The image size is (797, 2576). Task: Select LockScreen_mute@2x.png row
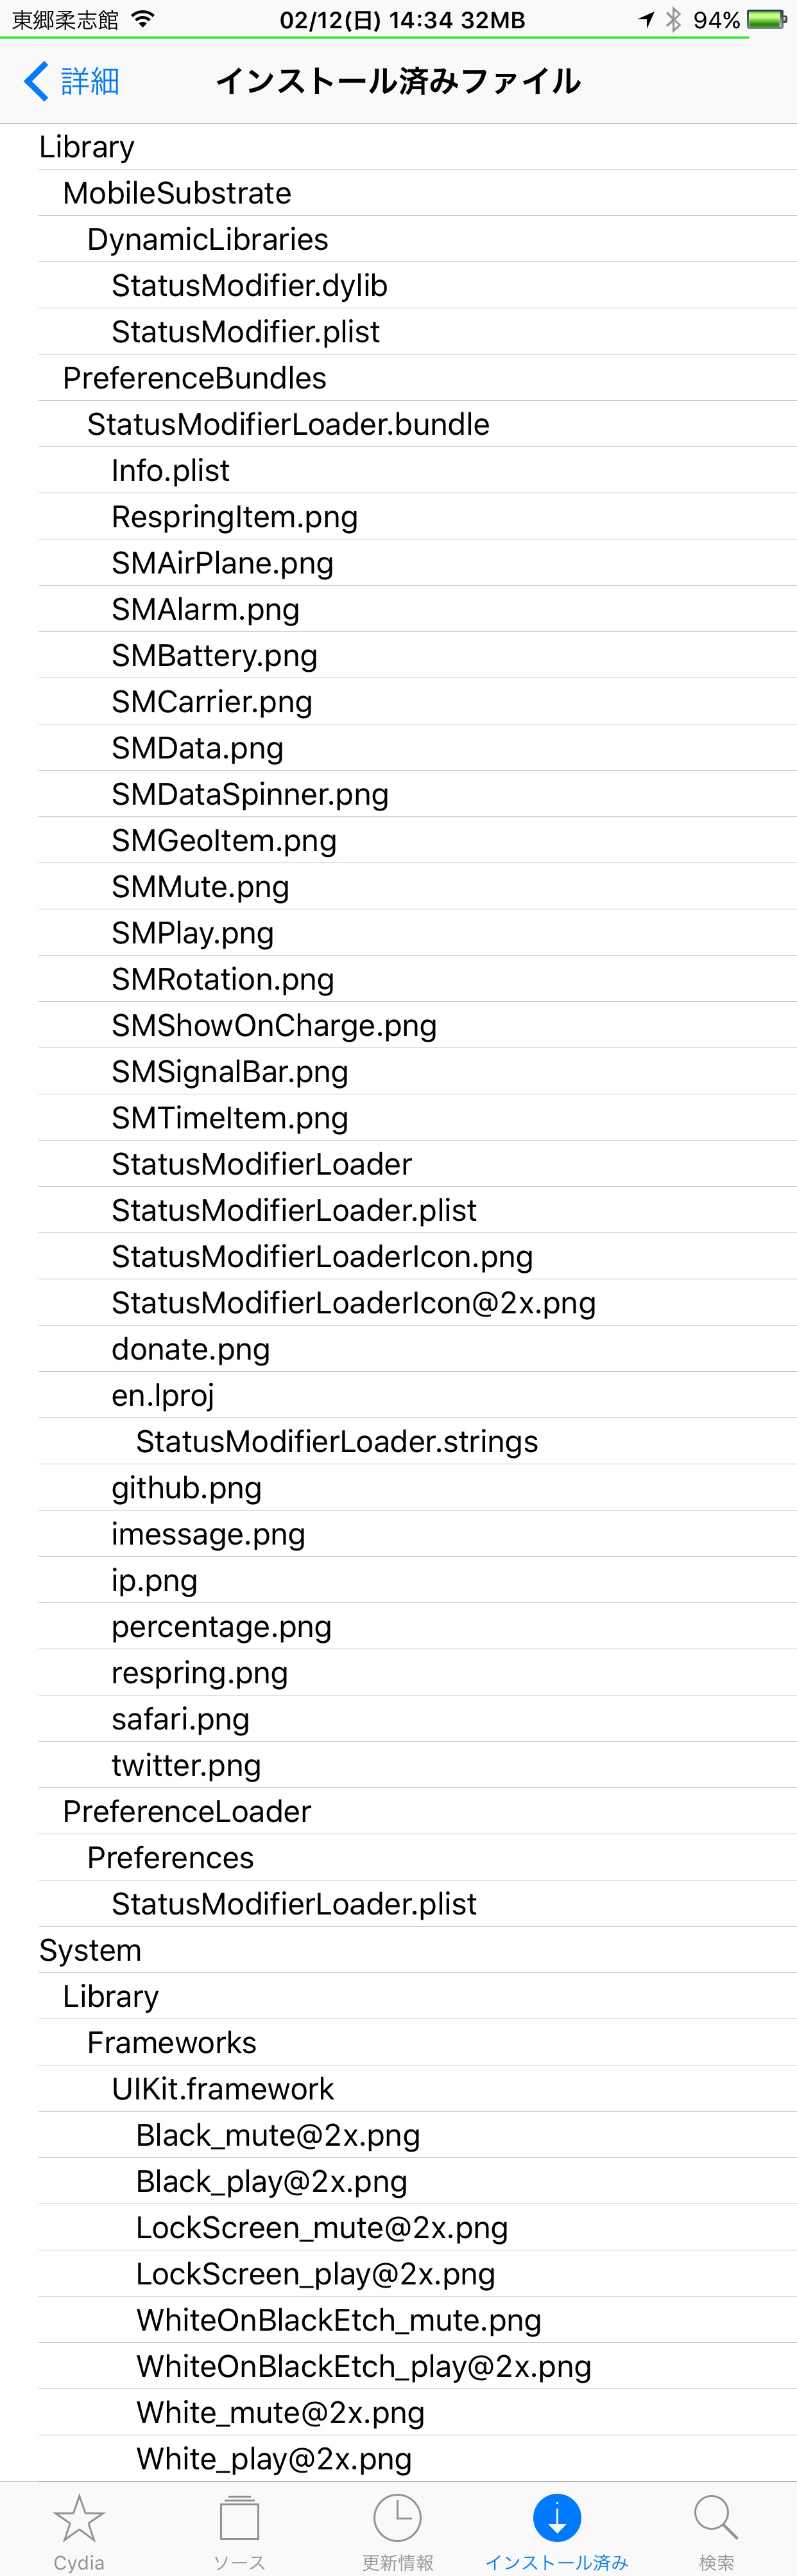416,2227
